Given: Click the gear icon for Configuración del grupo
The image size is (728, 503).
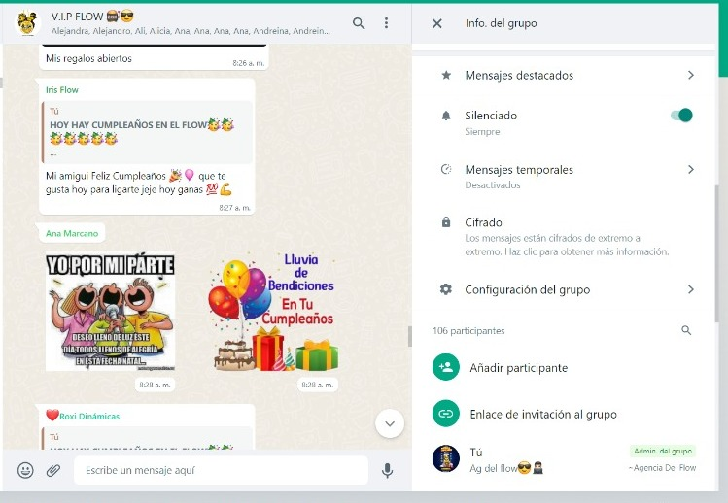Looking at the screenshot, I should 446,289.
